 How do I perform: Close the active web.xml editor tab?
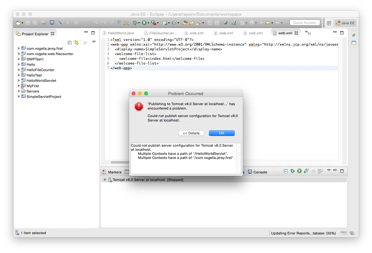(x=296, y=33)
